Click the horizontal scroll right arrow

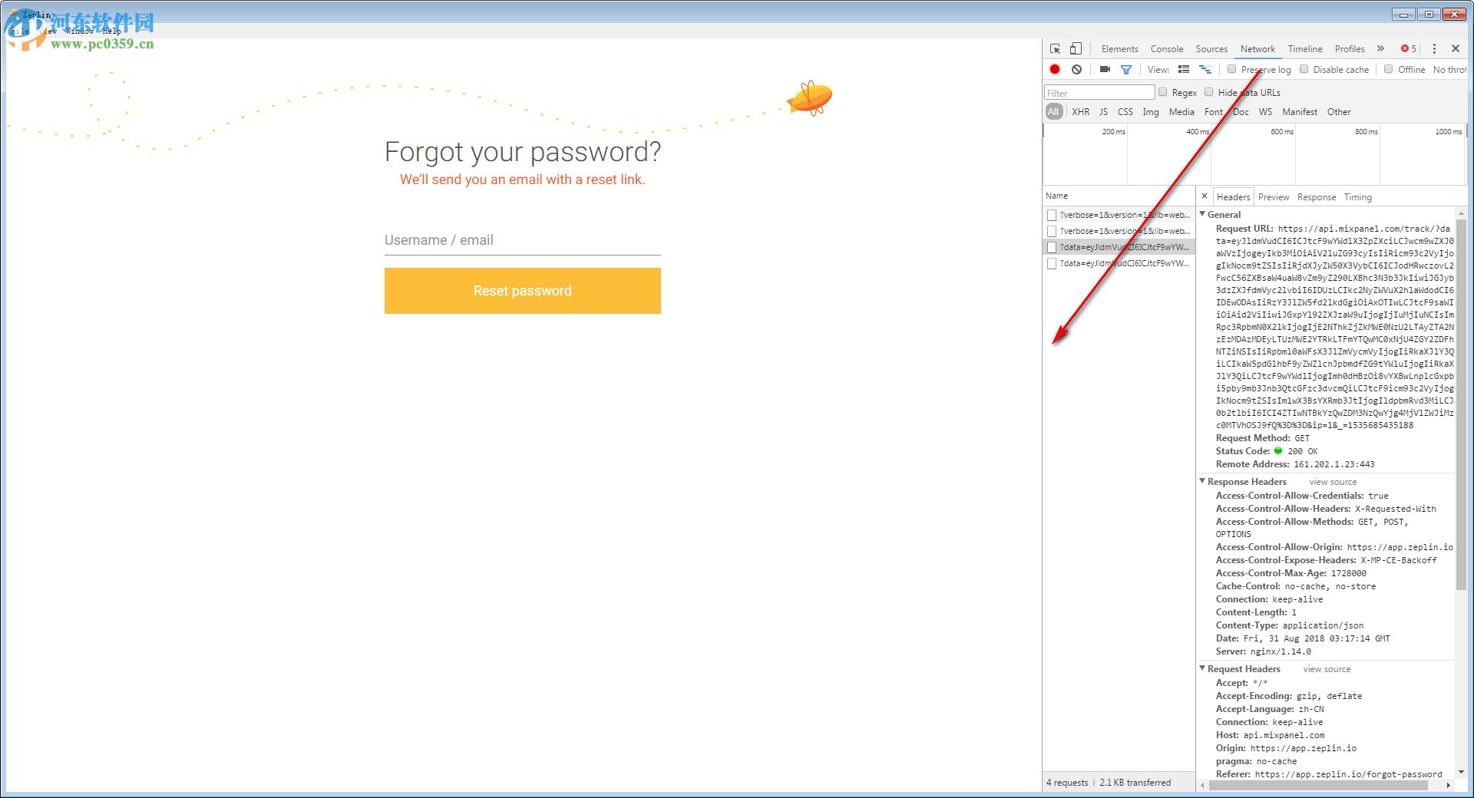(x=1449, y=785)
